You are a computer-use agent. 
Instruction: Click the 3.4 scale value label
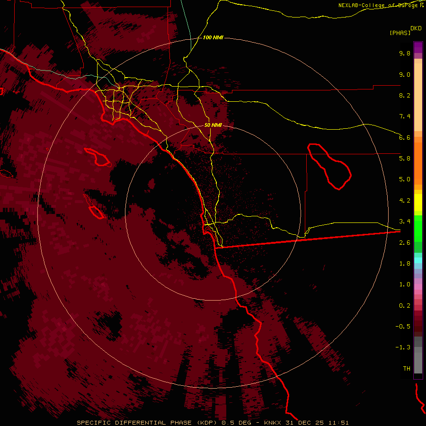(x=405, y=222)
